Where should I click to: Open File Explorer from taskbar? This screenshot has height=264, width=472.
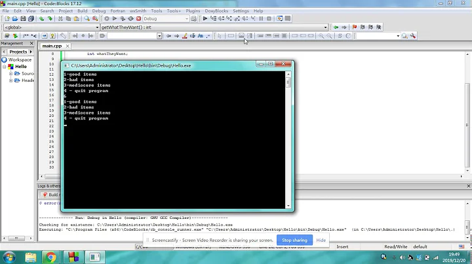31,257
